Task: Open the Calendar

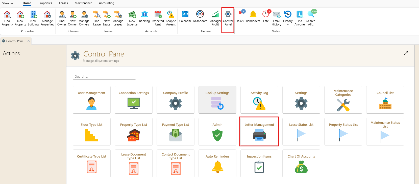Action: click(185, 17)
